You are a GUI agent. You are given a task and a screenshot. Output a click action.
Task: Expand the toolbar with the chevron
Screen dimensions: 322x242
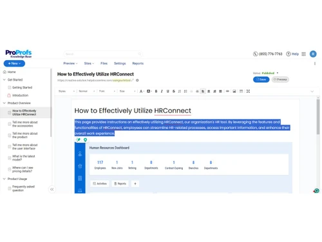click(312, 92)
